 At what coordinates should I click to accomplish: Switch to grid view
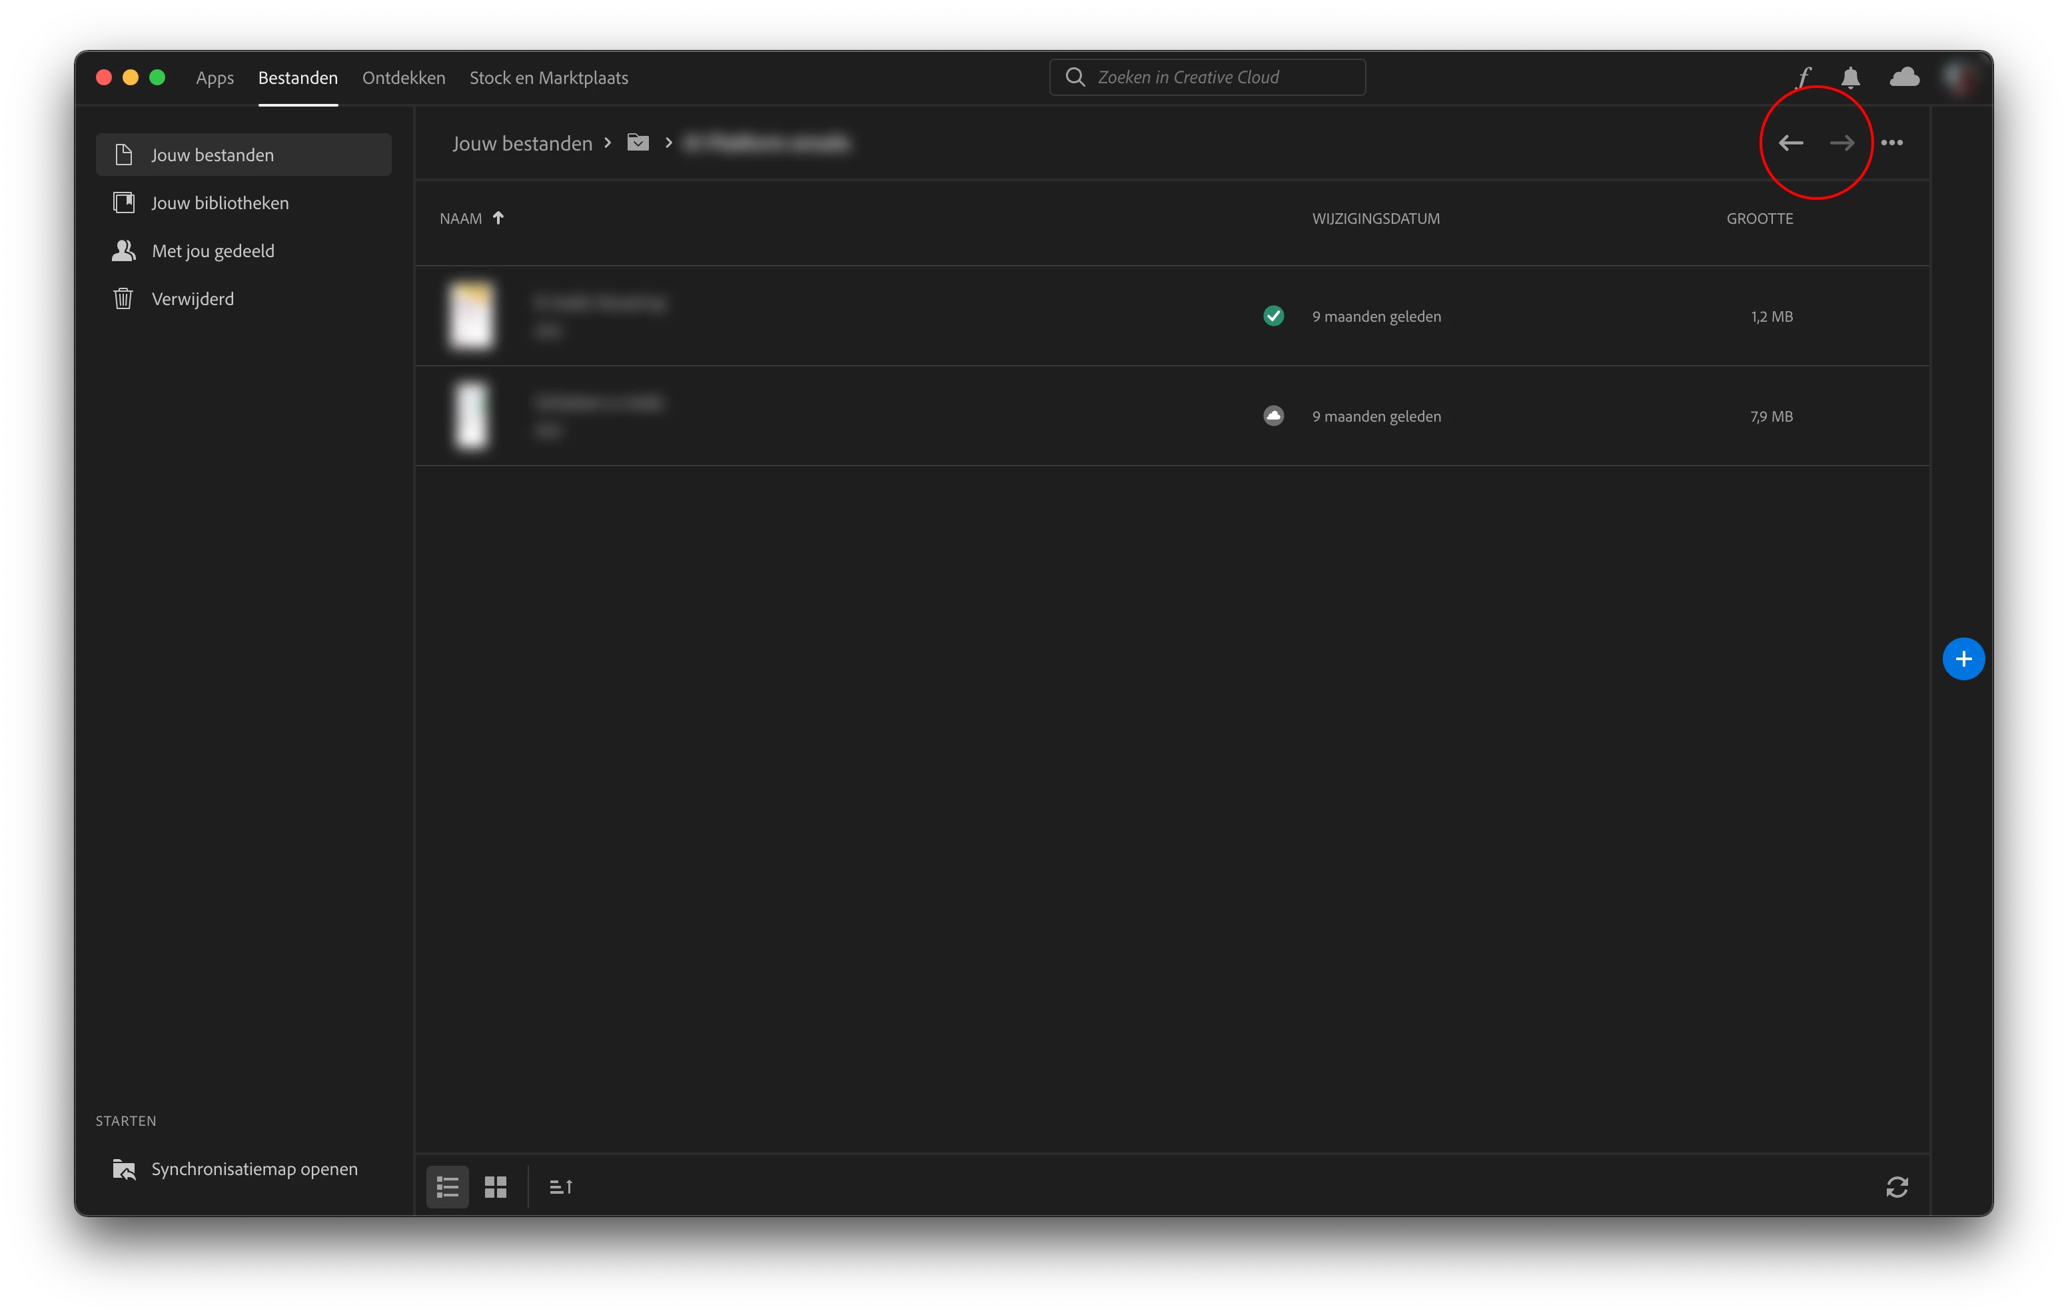496,1187
